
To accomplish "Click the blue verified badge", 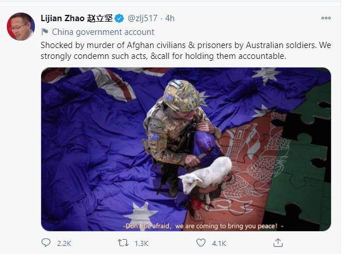I will coord(119,18).
